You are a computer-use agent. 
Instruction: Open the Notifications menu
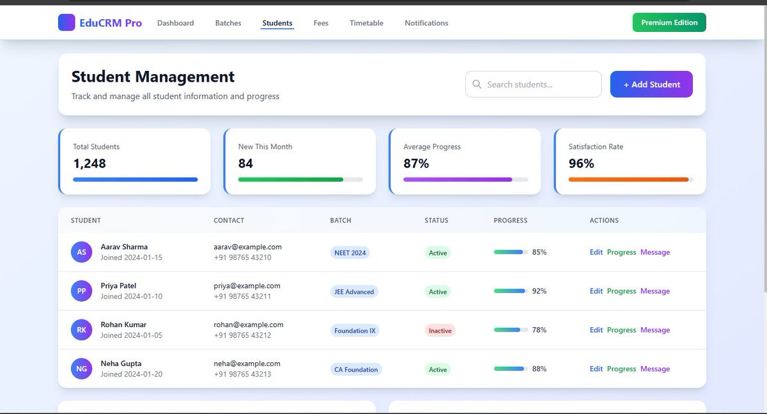tap(426, 23)
